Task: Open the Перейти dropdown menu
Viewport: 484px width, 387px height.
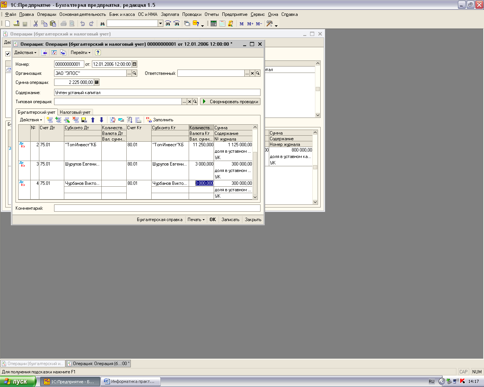Action: pyautogui.click(x=81, y=53)
